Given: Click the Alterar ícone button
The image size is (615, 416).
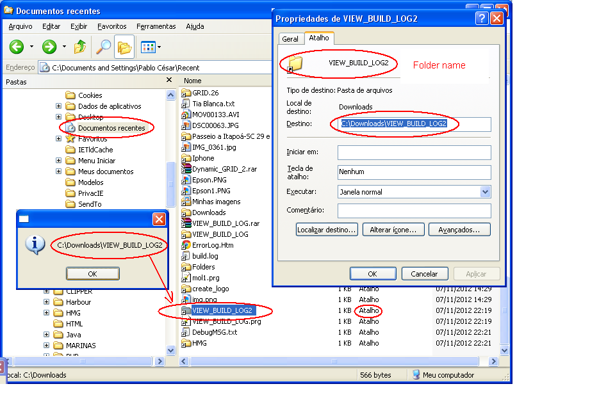Looking at the screenshot, I should coord(393,229).
